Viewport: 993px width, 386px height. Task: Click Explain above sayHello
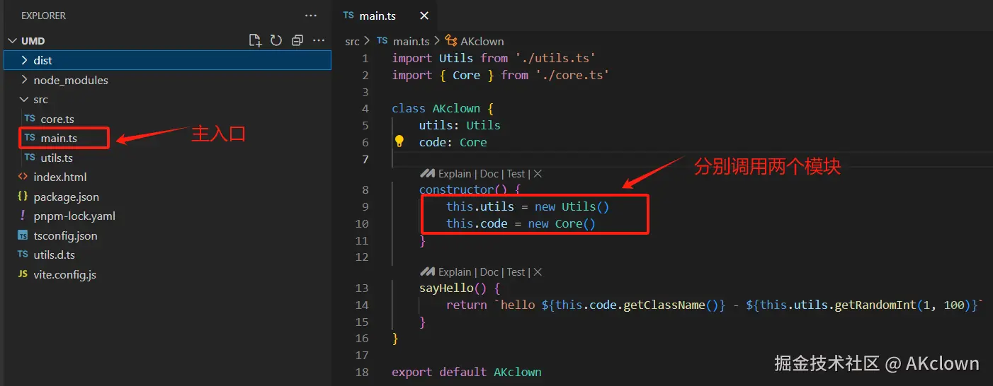pos(455,272)
